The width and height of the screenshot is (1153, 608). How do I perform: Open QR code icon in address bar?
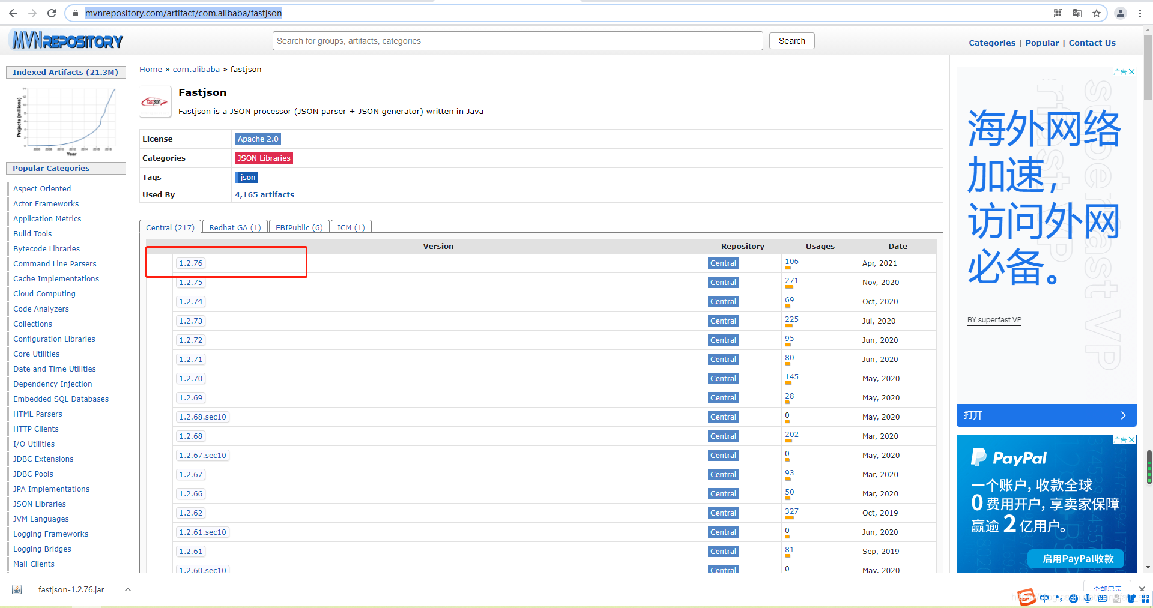1058,13
